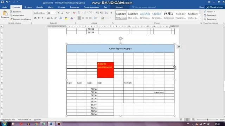Toggle strikethrough (abc) formatting
This screenshot has width=225, height=126.
(x=48, y=18)
